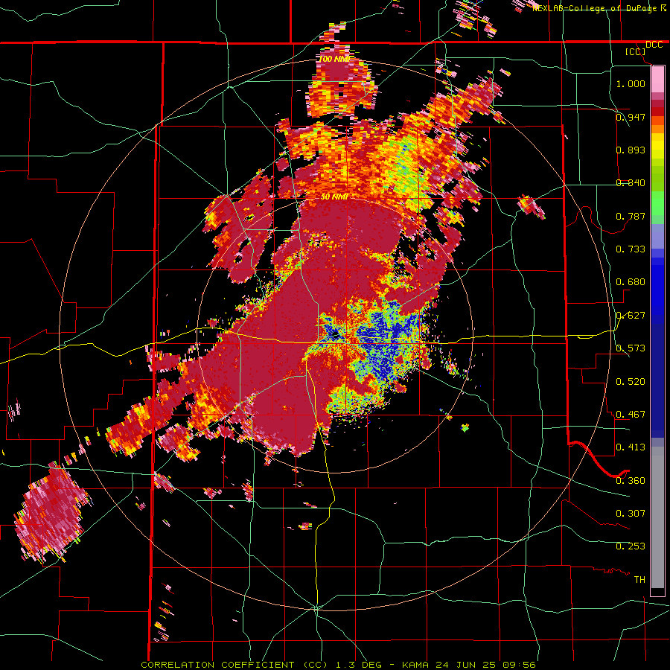Select the 0.840 legend label
The image size is (670, 670).
pos(631,183)
